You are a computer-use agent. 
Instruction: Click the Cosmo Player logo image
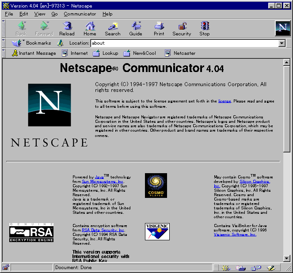pos(156,186)
